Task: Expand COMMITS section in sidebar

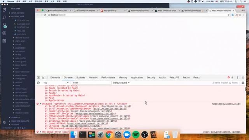Action: (15, 117)
